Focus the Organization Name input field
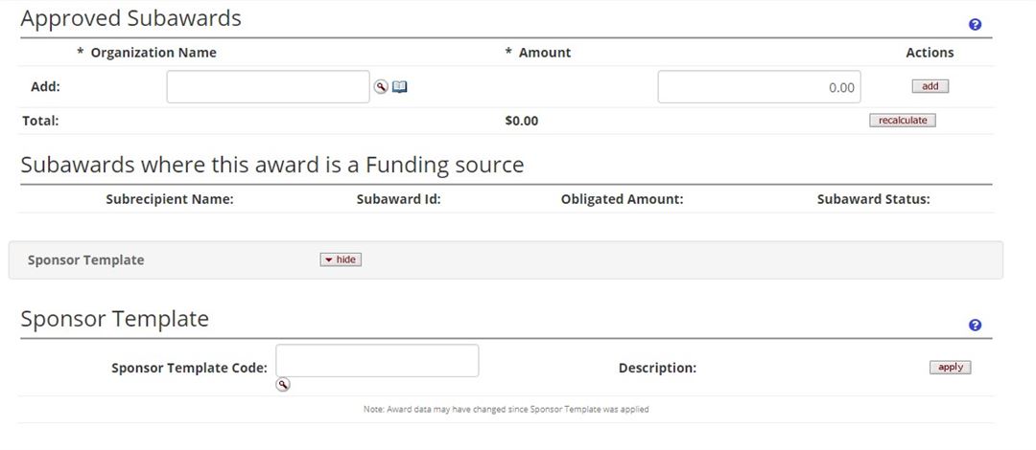The image size is (1036, 450). 269,87
